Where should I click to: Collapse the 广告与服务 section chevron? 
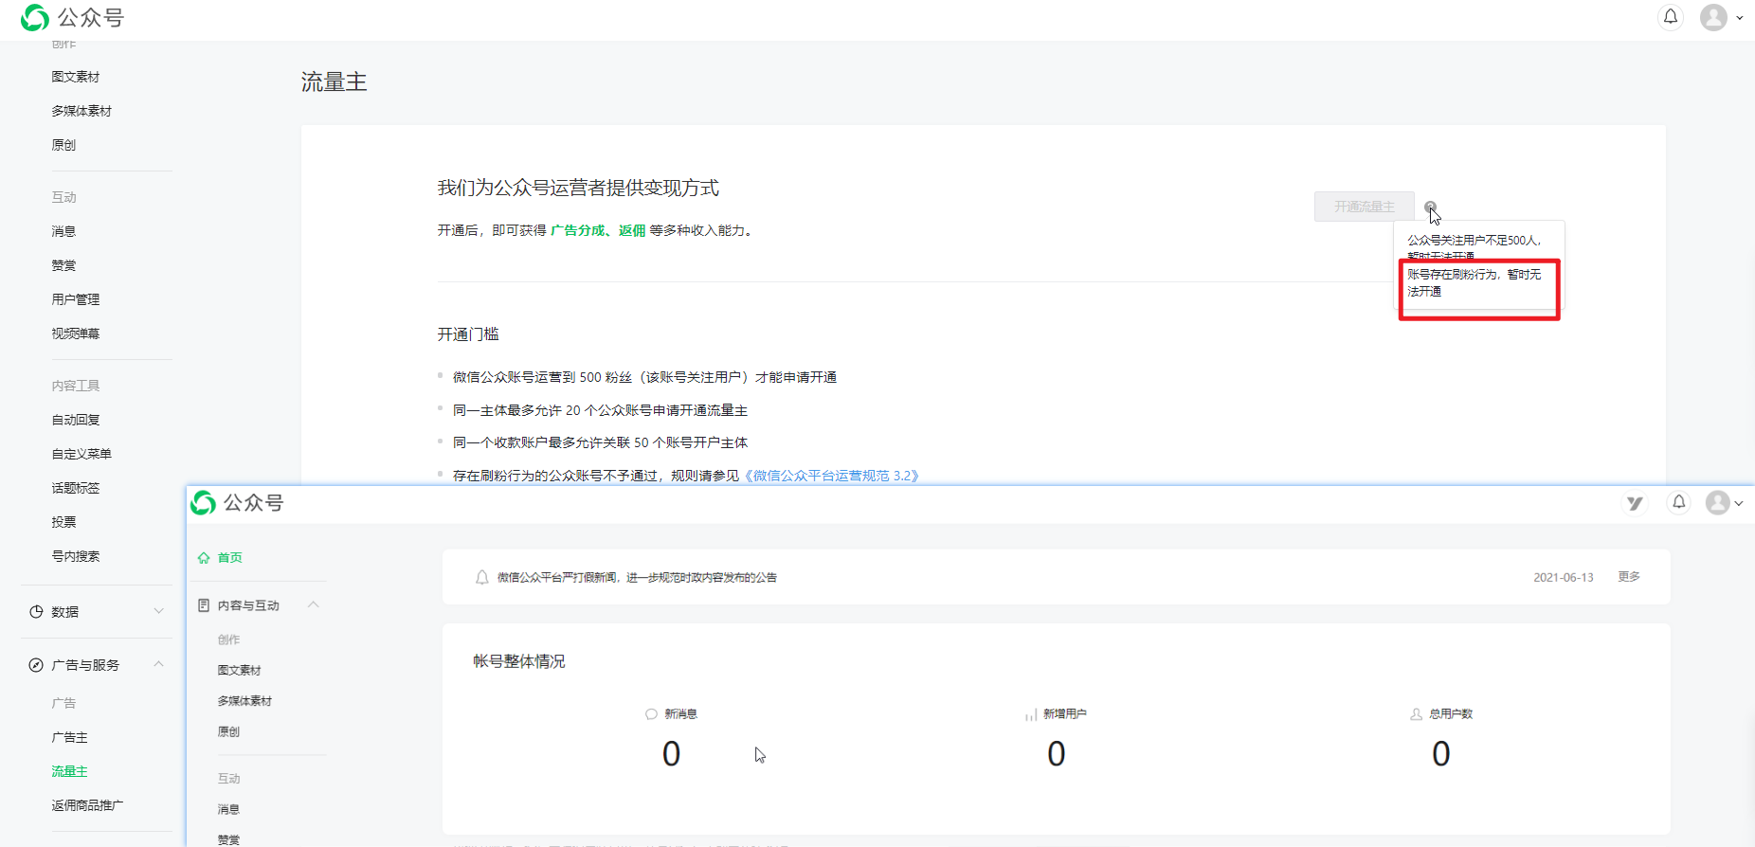point(158,664)
